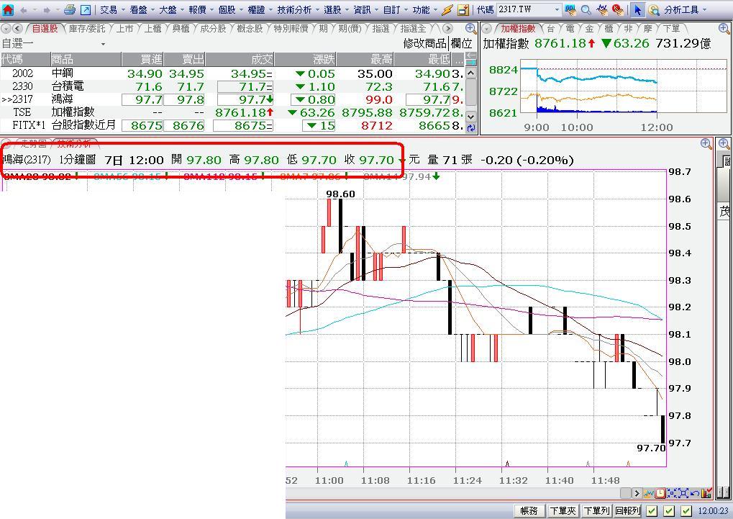
Task: Zoom the chart panel using the left magnifier-plus icon
Action: click(x=706, y=144)
